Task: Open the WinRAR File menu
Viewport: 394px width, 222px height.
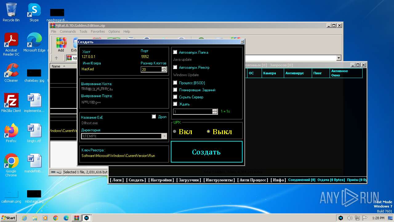Action: point(54,31)
